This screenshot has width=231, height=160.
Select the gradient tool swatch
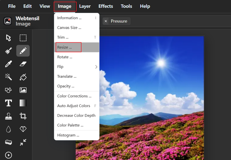tap(23, 103)
